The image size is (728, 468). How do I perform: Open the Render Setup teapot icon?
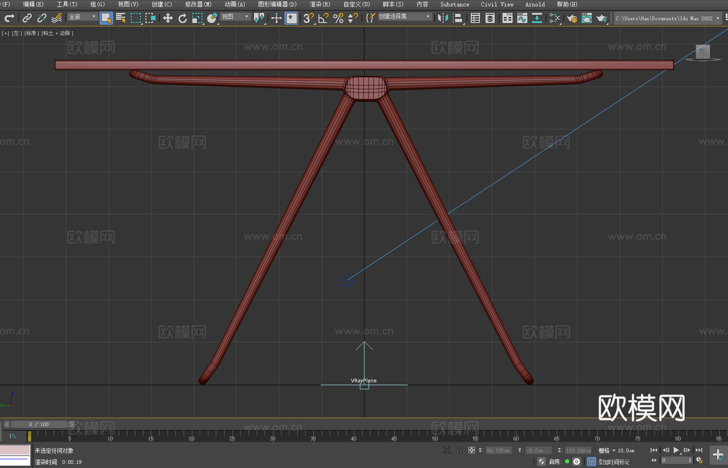(572, 18)
